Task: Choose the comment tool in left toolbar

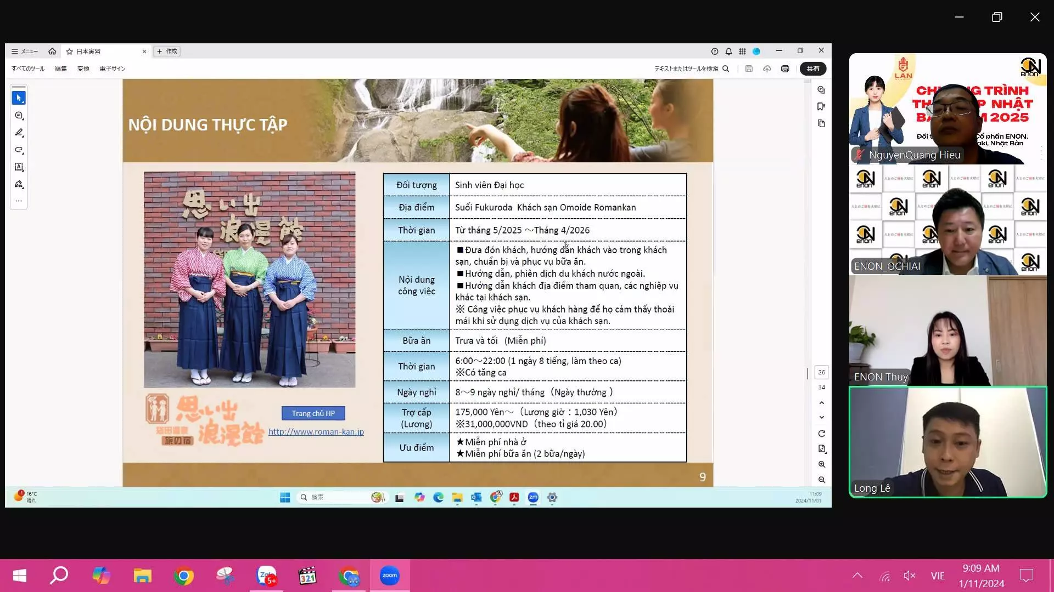Action: tap(19, 116)
